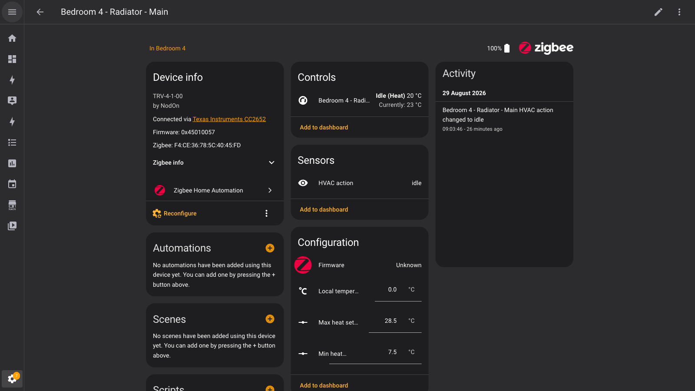
Task: Click the Firmware Zigbee icon
Action: coord(303,265)
